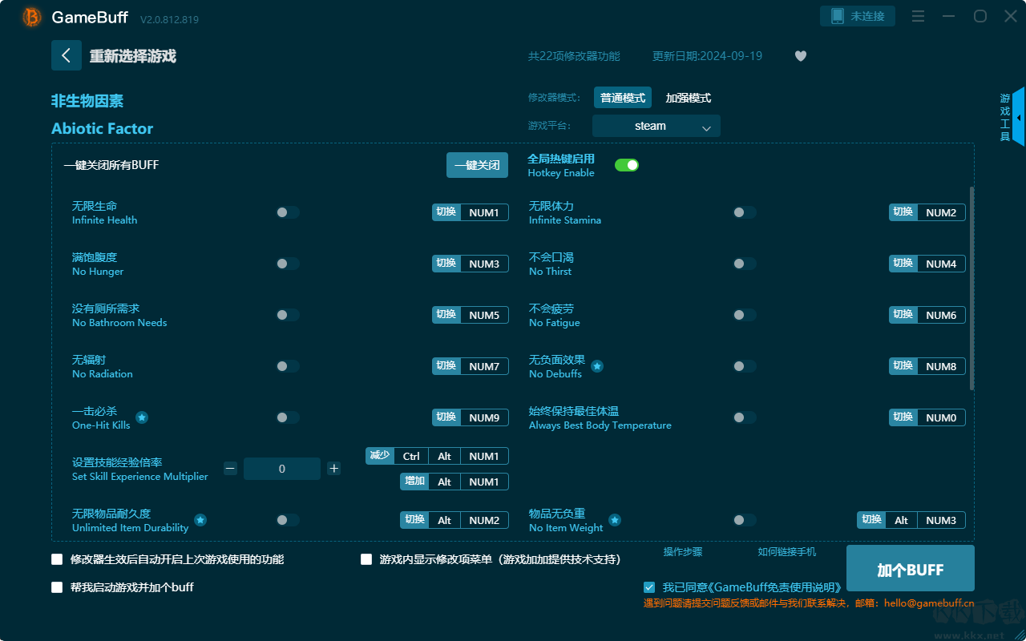Click the star icon next to No Debuffs
The image size is (1026, 641).
(597, 366)
